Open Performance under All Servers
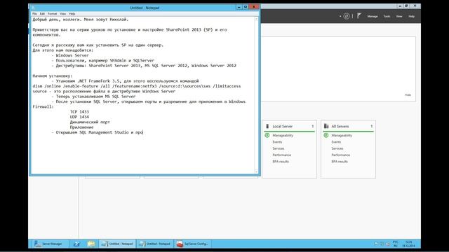This screenshot has width=449, height=252. point(341,155)
